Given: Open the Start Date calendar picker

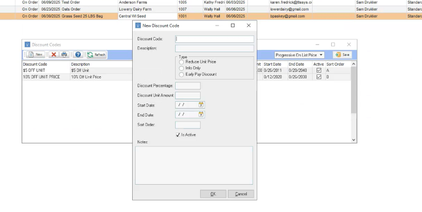Looking at the screenshot, I should tap(201, 105).
